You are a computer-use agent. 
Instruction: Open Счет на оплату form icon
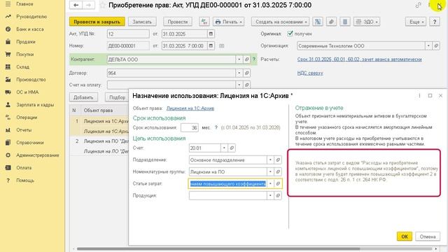(x=247, y=85)
